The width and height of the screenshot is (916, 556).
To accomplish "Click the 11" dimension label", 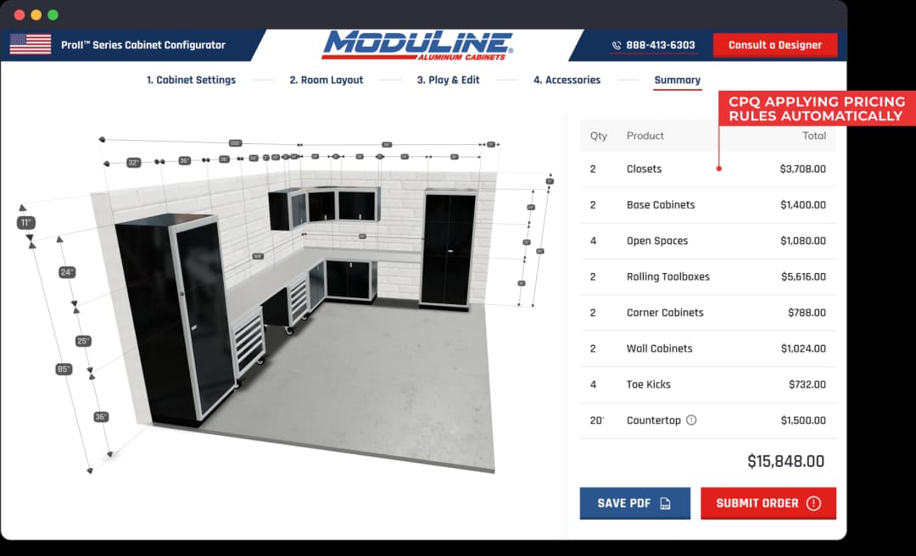I will click(25, 223).
